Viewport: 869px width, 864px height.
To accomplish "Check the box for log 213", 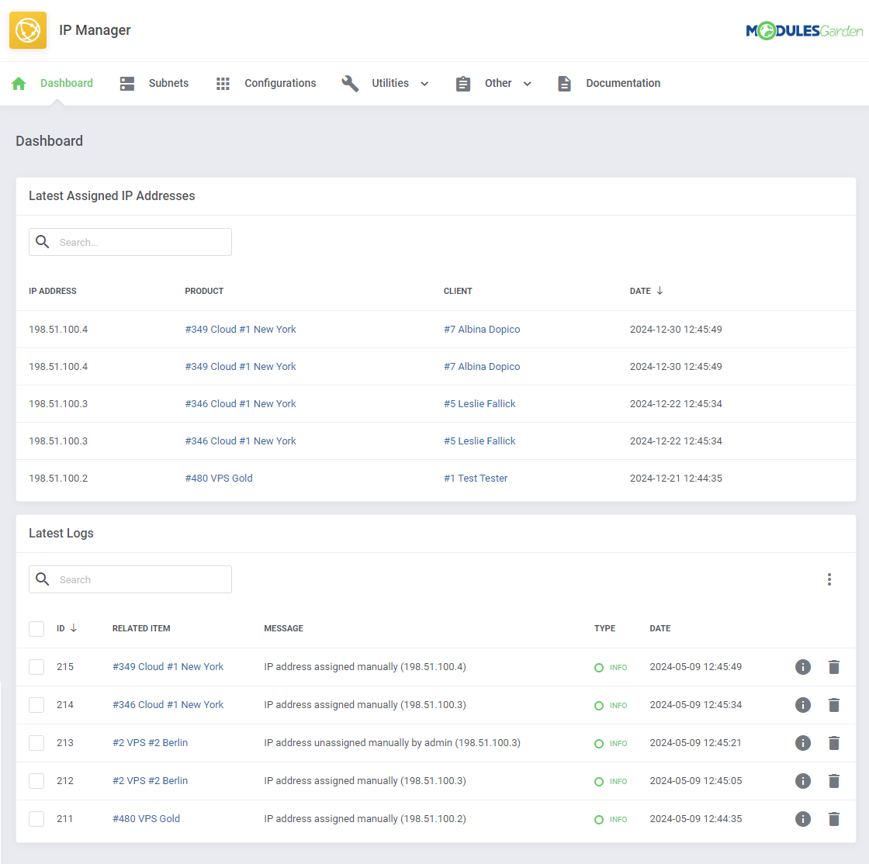I will [36, 743].
